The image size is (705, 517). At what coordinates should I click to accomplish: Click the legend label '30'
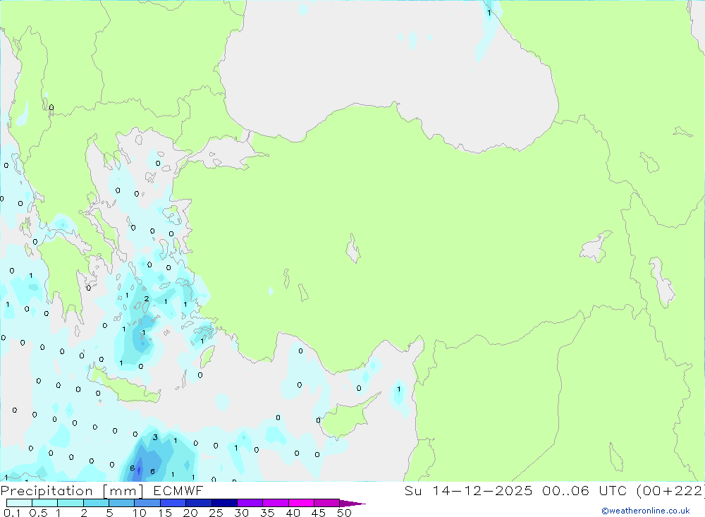(242, 513)
